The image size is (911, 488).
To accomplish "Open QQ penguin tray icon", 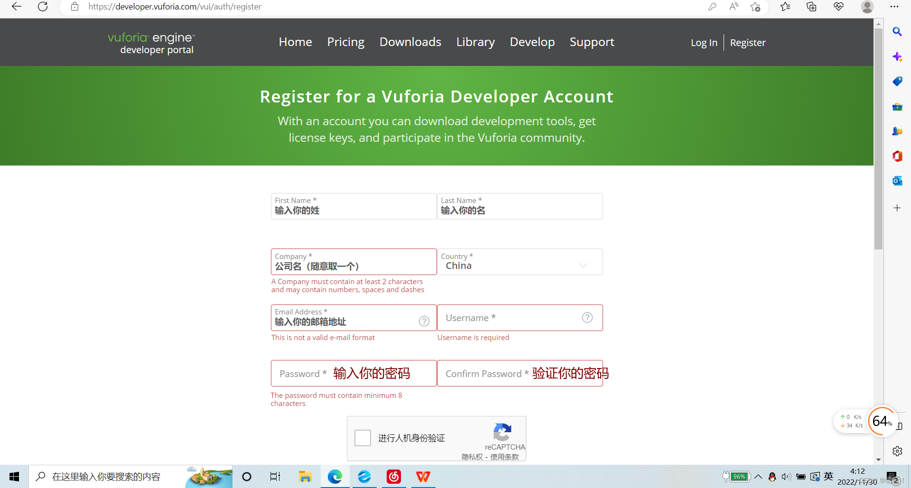I will click(772, 477).
